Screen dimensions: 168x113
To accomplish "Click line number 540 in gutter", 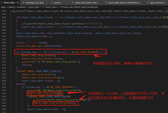I will pos(4,17).
